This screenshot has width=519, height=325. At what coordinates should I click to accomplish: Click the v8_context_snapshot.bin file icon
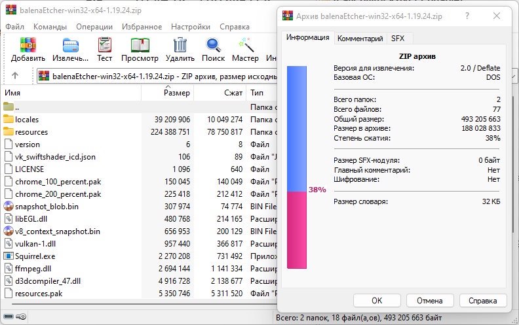click(9, 231)
